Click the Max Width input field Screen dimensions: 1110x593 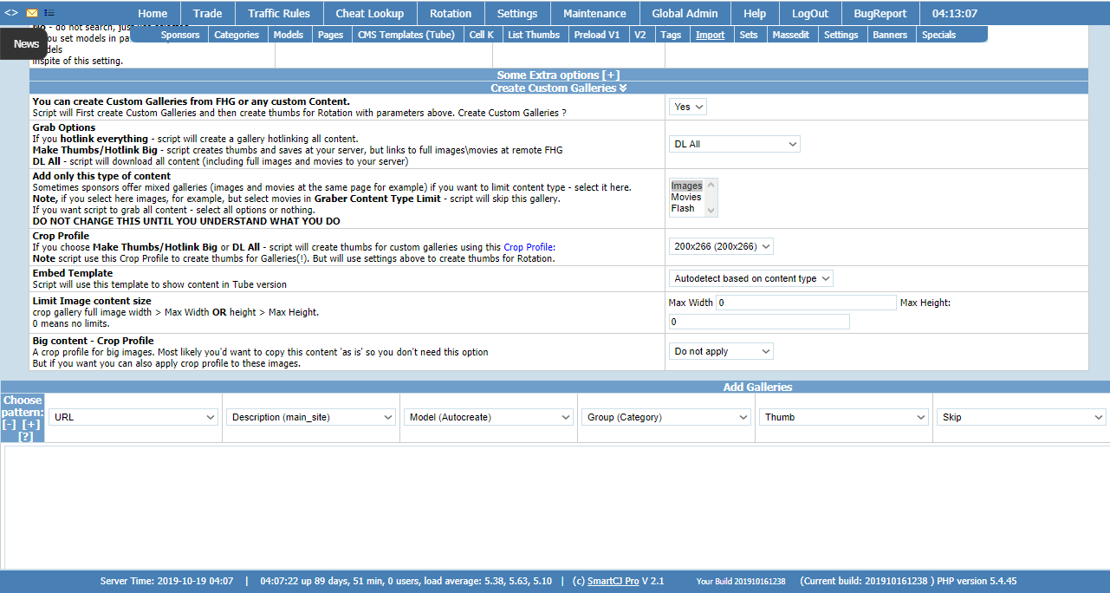pos(807,303)
